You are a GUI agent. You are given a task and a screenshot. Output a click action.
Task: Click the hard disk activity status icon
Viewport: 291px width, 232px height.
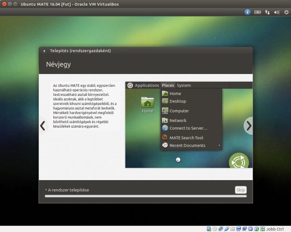click(209, 229)
